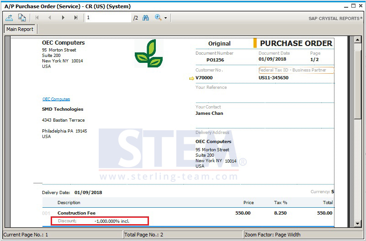The height and width of the screenshot is (241, 366).
Task: Click the yellow link arrow beside V70000
Action: click(191, 78)
